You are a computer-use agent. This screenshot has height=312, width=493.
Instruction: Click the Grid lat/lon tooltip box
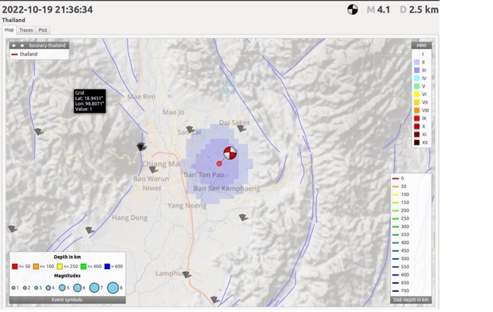coord(89,102)
